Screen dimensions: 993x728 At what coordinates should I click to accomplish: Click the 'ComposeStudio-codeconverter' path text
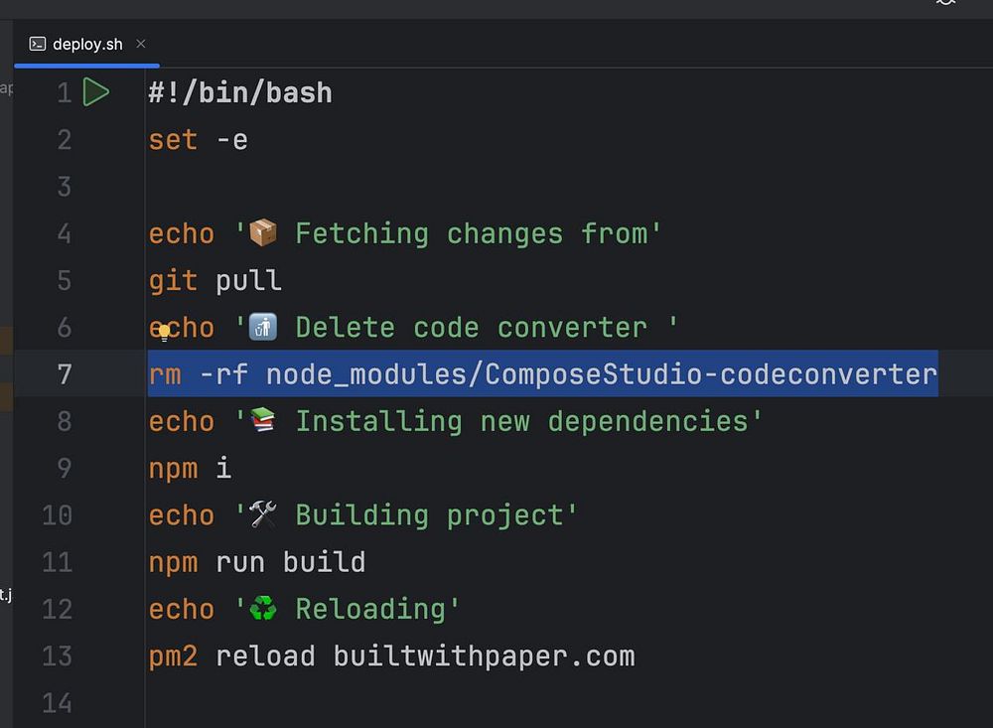tap(711, 374)
